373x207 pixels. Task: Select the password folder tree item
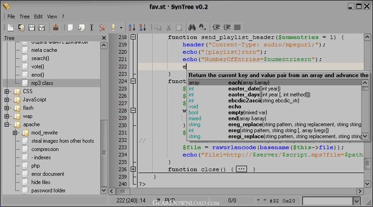pyautogui.click(x=48, y=190)
